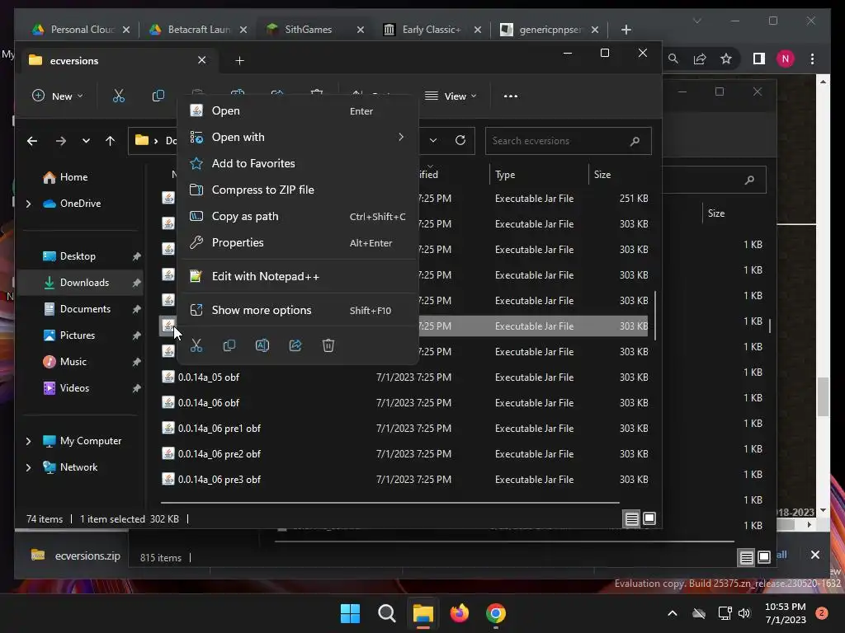Click Chrome share page icon

coord(700,59)
